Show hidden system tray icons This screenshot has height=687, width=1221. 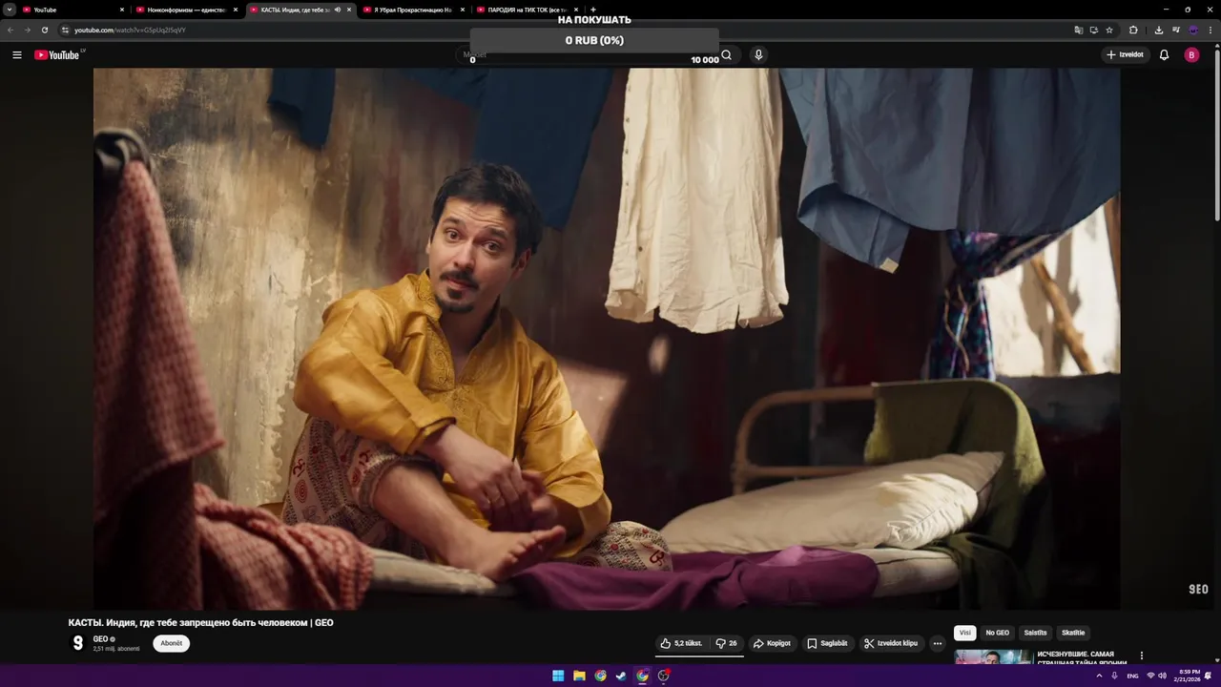[1099, 676]
